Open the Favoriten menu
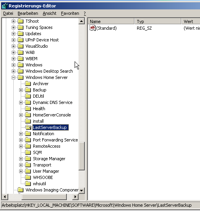200x211 pixels. 70,13
